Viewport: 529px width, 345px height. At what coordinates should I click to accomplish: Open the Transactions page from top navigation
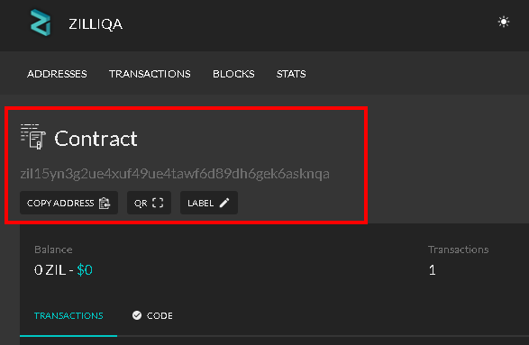tap(150, 74)
